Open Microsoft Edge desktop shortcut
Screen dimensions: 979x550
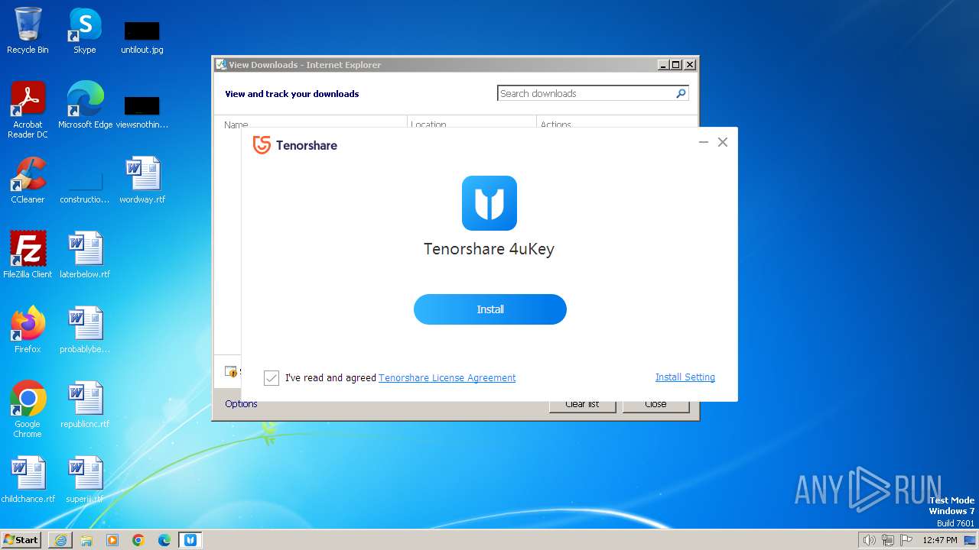pos(85,105)
